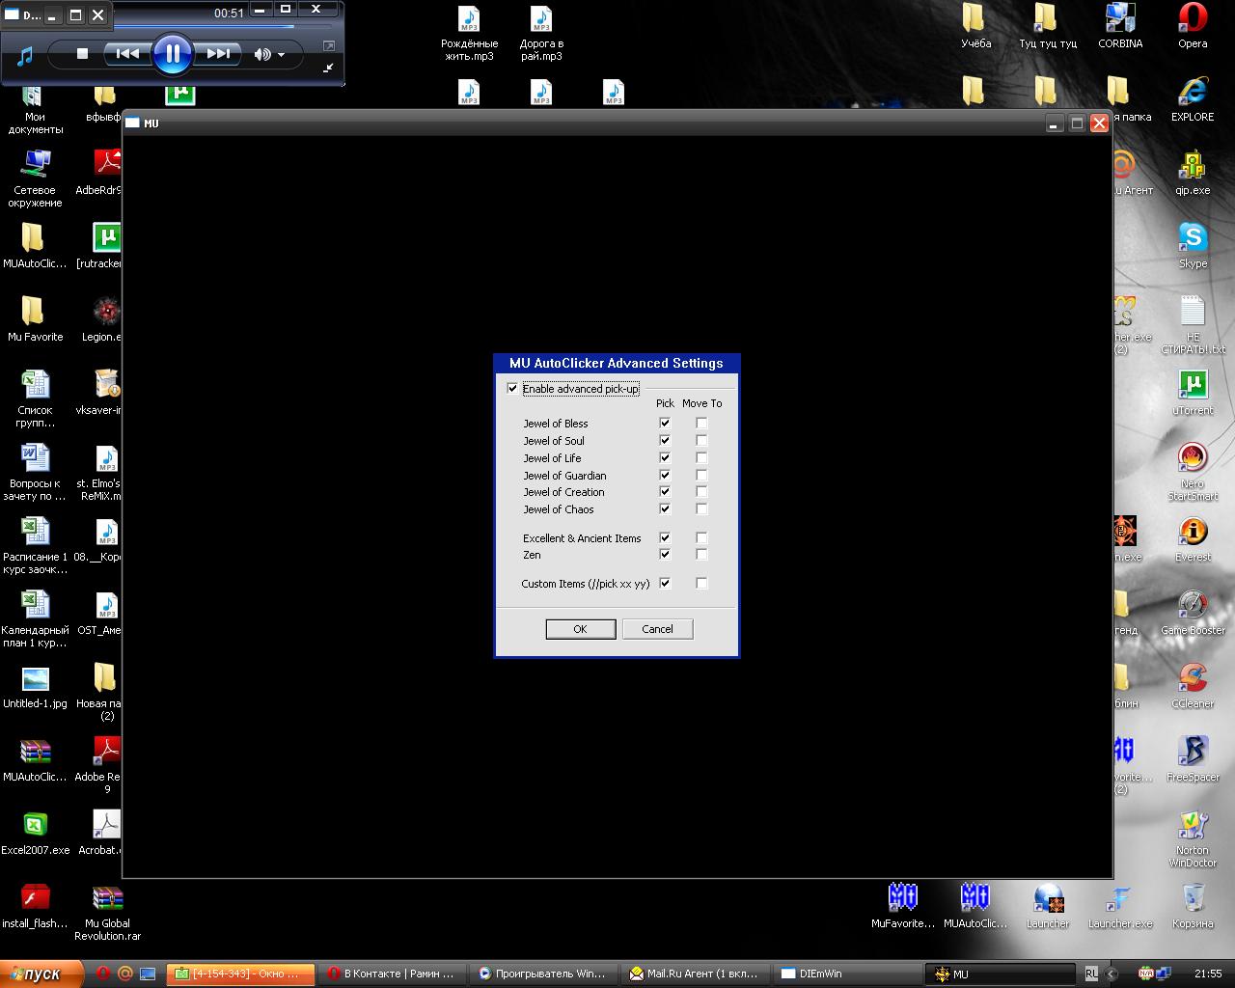This screenshot has width=1235, height=988.
Task: Launch uTorrent desktop shortcut
Action: (1193, 394)
